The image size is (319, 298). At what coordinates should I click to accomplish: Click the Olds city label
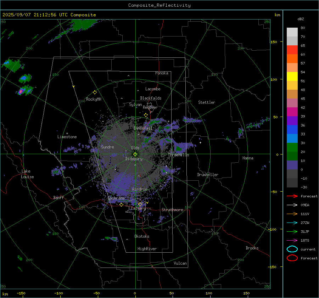tap(135, 148)
